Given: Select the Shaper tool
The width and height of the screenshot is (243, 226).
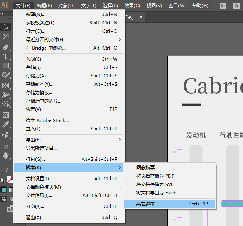Looking at the screenshot, I should (6, 75).
